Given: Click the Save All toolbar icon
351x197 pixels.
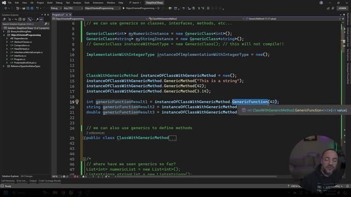Looking at the screenshot, I should click(32, 8).
